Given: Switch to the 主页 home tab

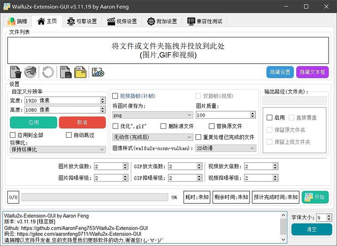Looking at the screenshot, I should (x=47, y=21).
